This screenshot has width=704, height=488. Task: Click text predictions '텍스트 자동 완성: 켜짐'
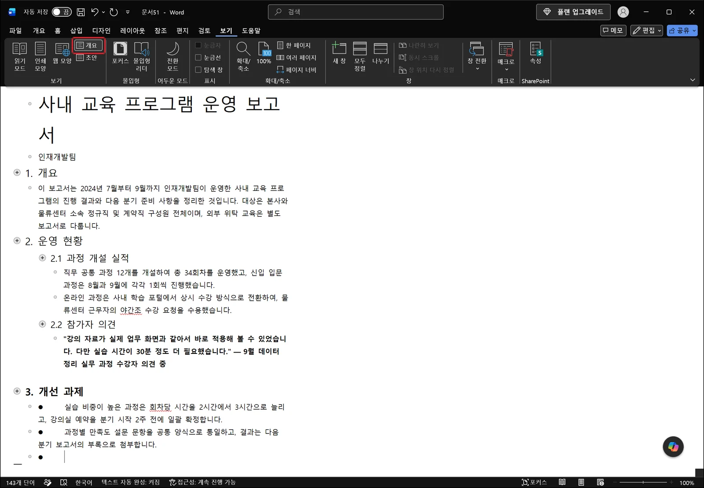point(131,482)
